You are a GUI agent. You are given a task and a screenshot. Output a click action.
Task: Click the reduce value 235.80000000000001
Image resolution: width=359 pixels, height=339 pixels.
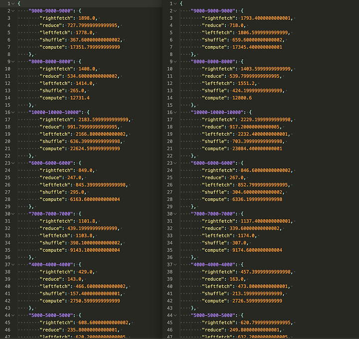[92, 330]
